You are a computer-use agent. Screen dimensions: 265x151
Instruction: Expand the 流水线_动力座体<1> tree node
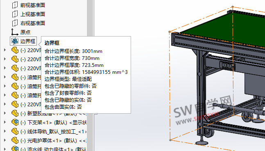5,149
